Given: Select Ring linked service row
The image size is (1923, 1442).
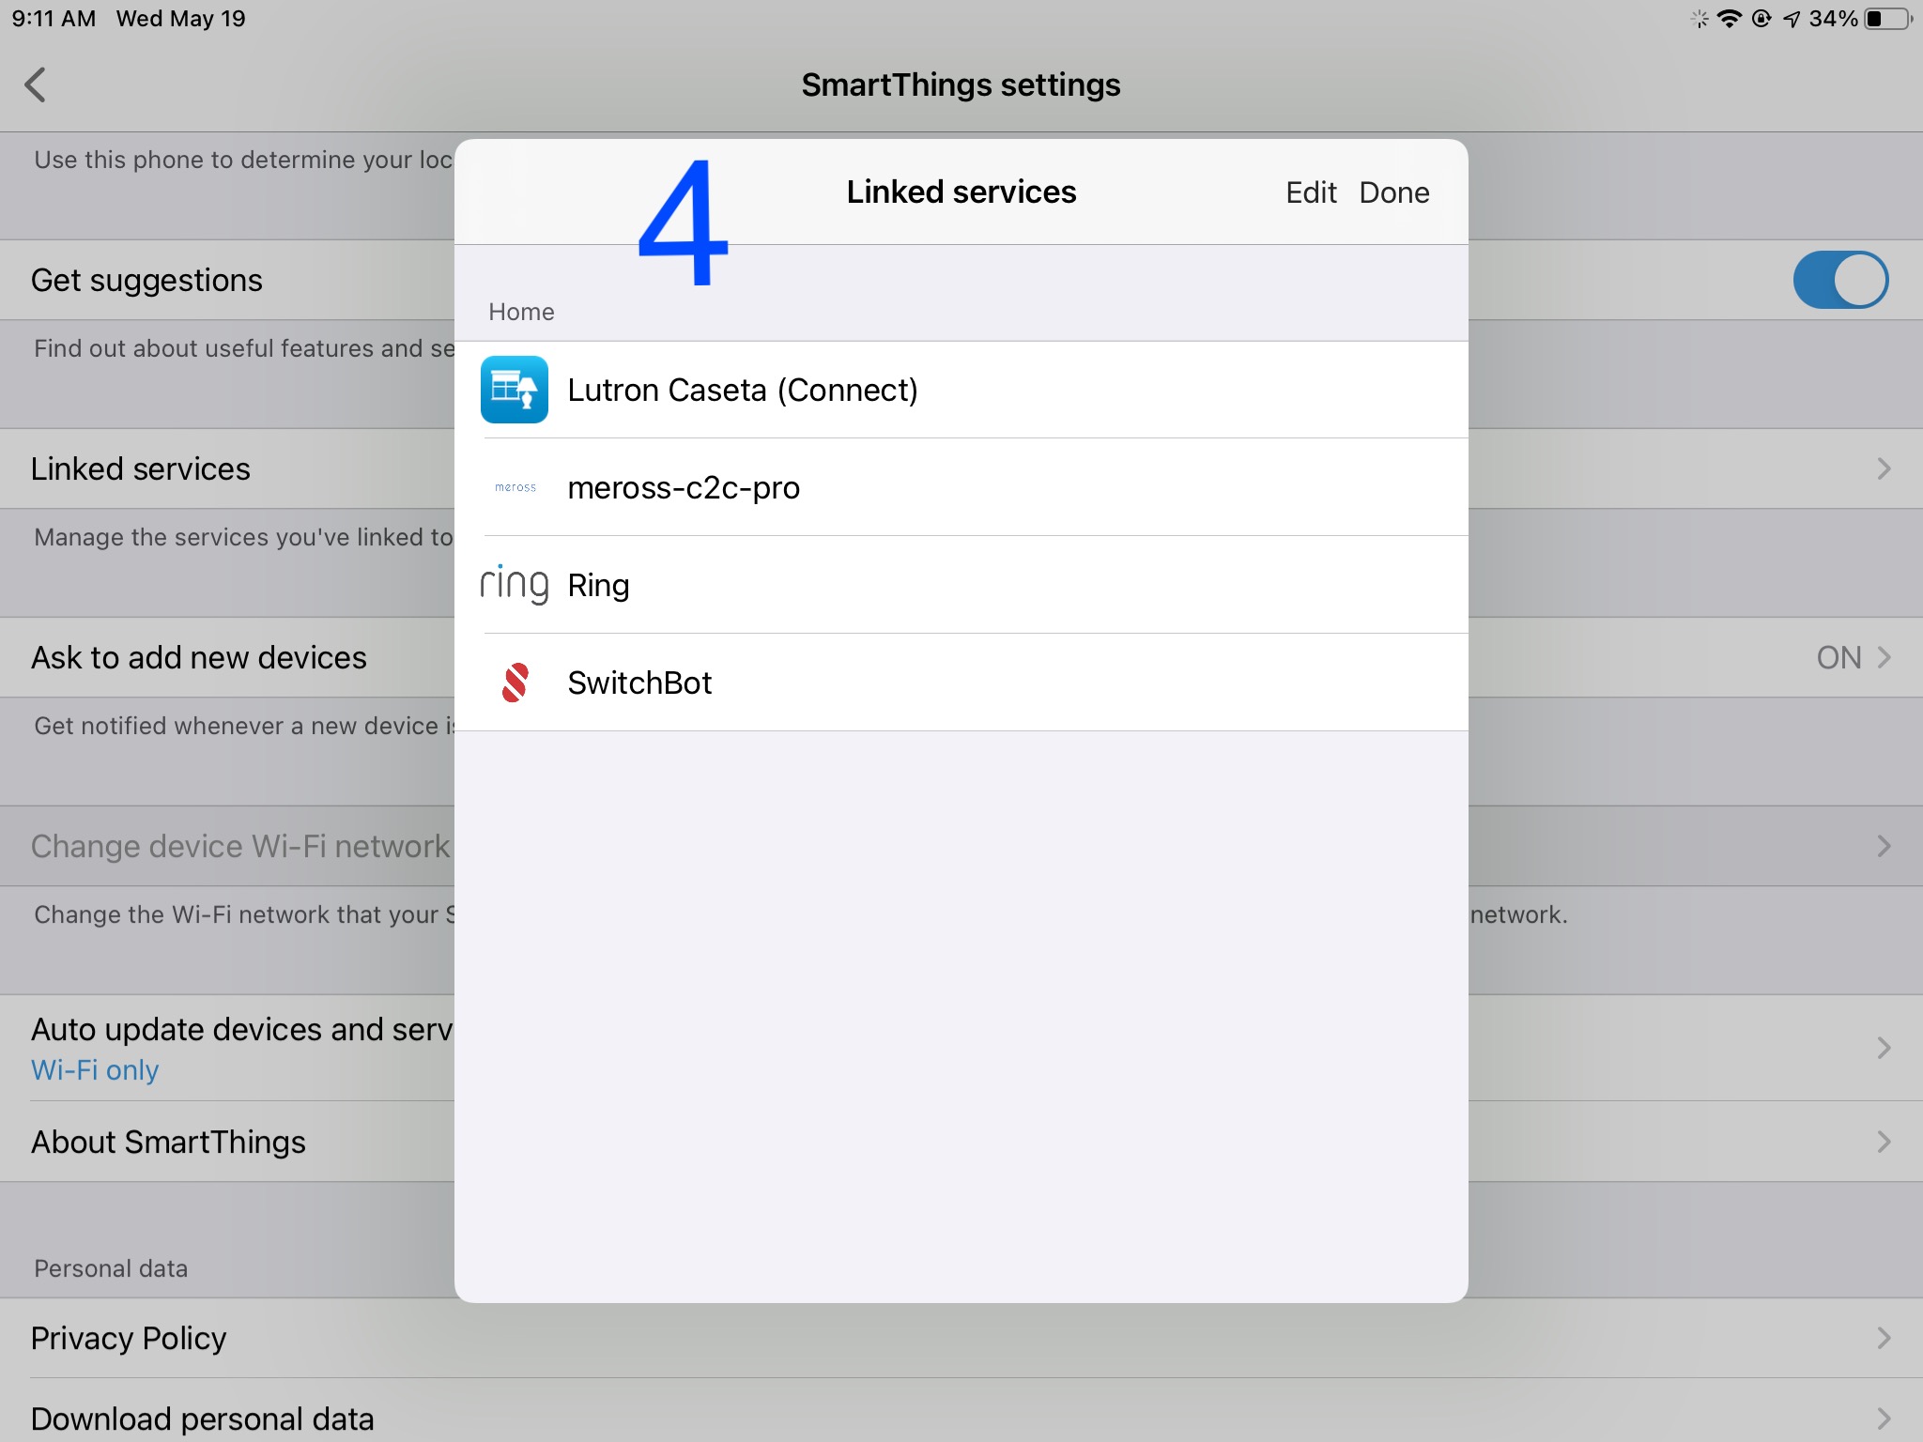Looking at the screenshot, I should 961,585.
